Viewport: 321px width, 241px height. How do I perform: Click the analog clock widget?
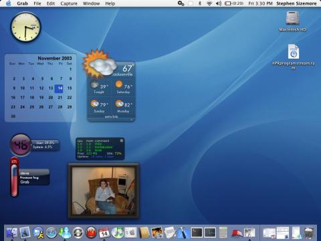click(25, 27)
